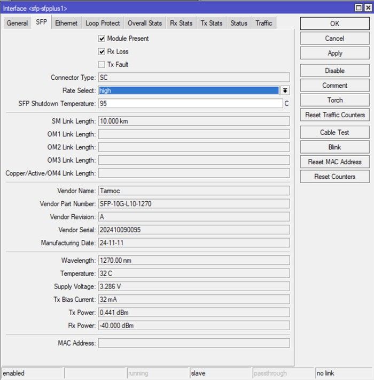Screen dimensions: 374x380
Task: Close the interface window with X icon
Action: (367, 7)
